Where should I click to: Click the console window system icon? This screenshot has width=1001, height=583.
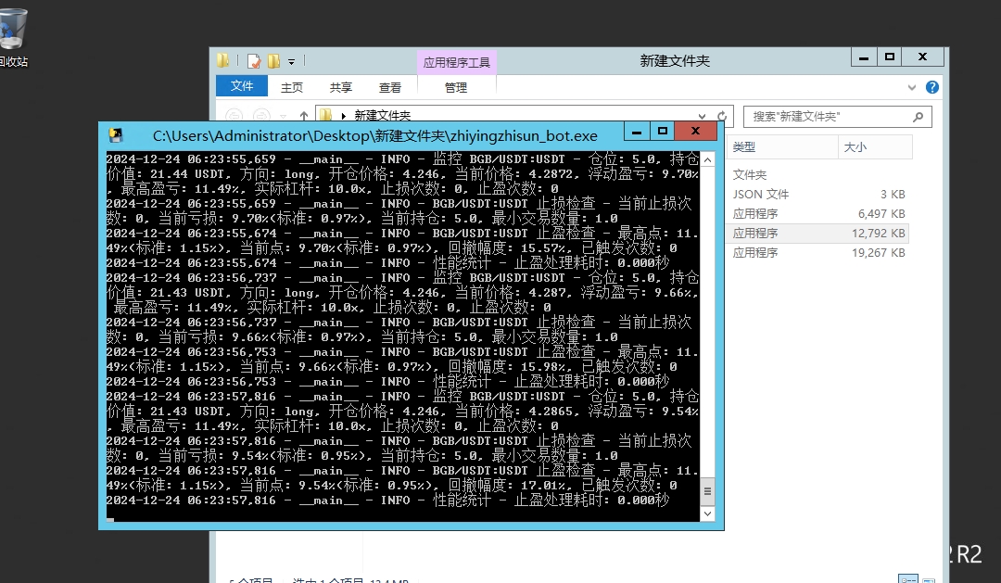pos(116,134)
